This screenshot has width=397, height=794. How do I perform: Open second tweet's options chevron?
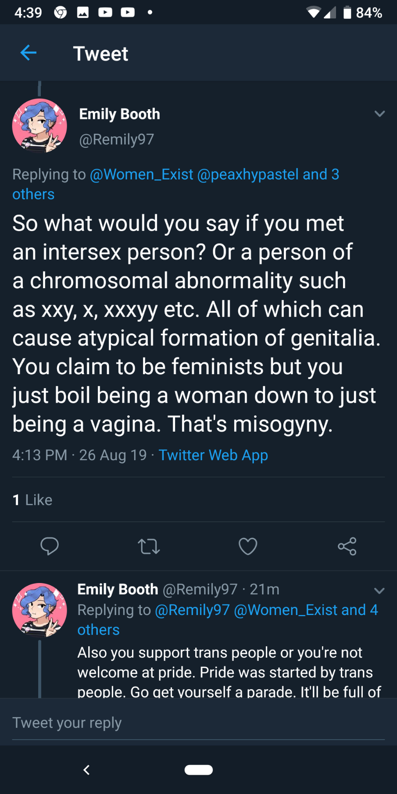(379, 590)
